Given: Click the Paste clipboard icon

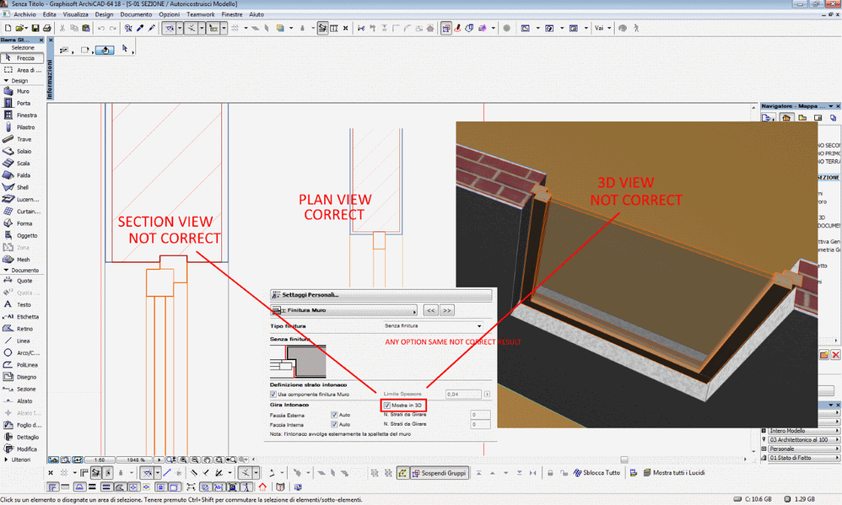Looking at the screenshot, I should [86, 28].
